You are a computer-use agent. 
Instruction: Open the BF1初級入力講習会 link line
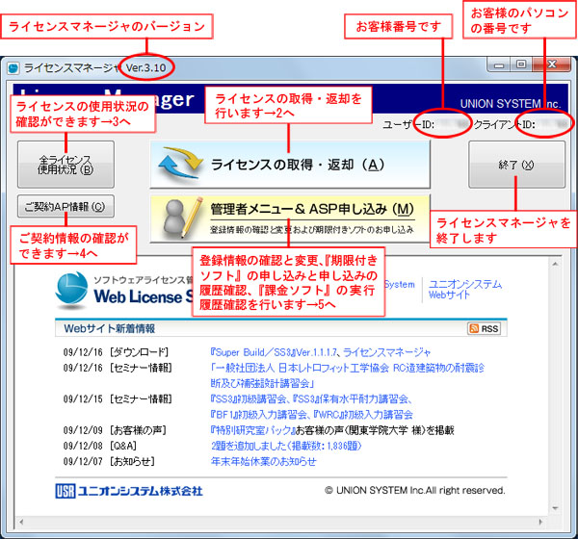point(311,415)
